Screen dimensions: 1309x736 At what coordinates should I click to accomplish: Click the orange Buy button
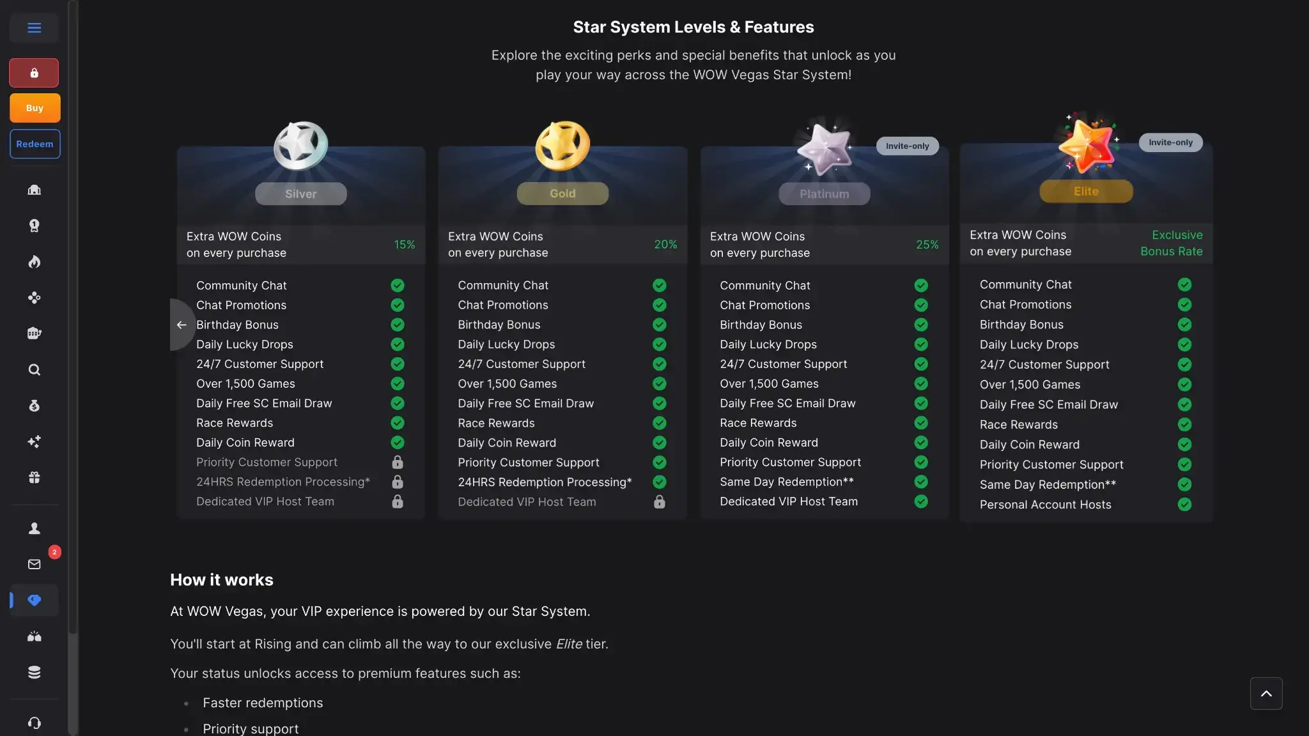click(35, 108)
